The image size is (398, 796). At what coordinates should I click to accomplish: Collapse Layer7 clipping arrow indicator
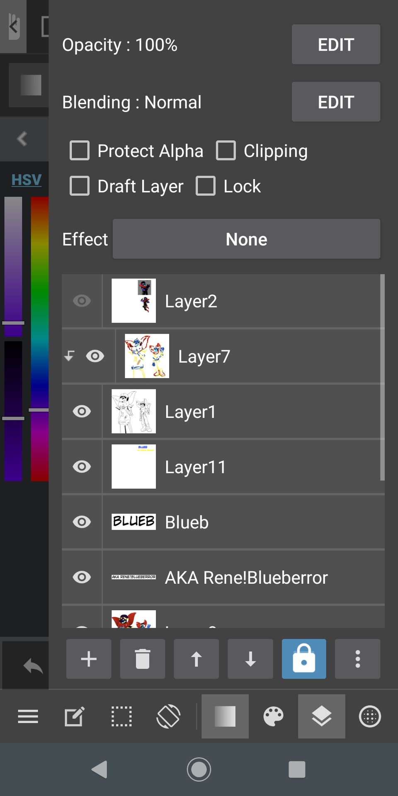[x=70, y=356]
